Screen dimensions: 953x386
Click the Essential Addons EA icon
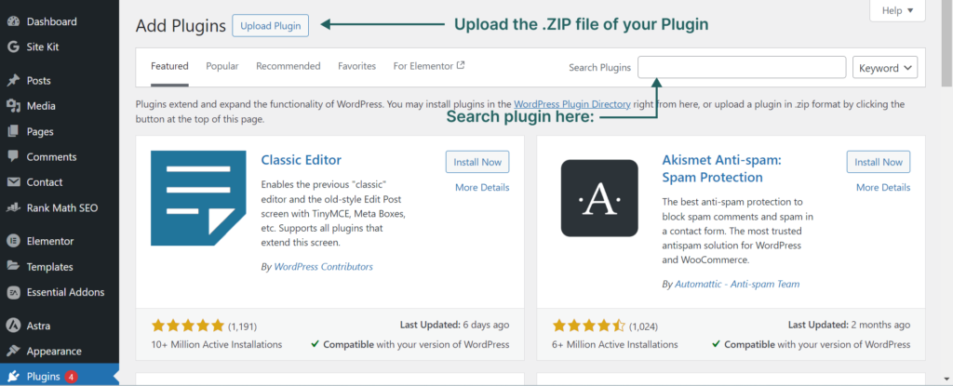13,292
